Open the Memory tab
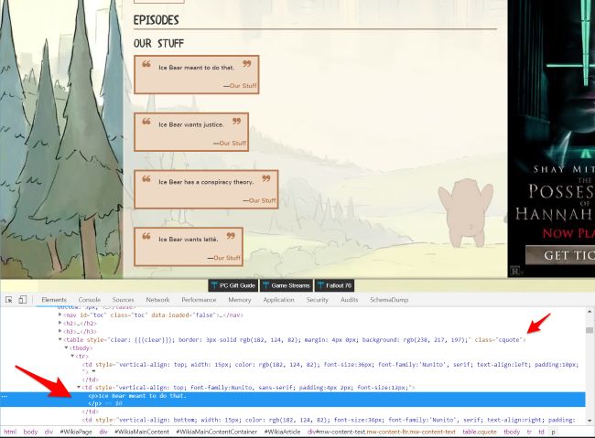 pos(240,300)
